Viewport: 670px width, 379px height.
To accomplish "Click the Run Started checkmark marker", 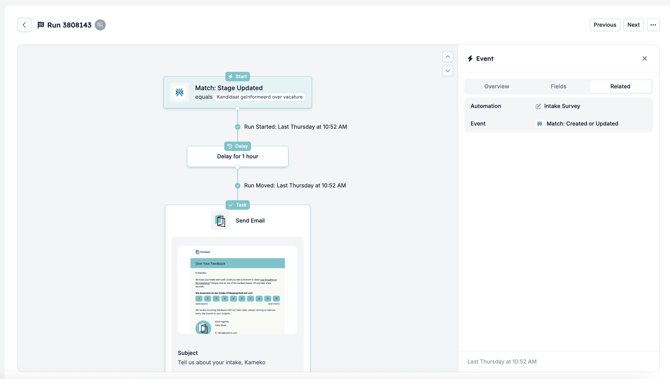I will tap(237, 127).
